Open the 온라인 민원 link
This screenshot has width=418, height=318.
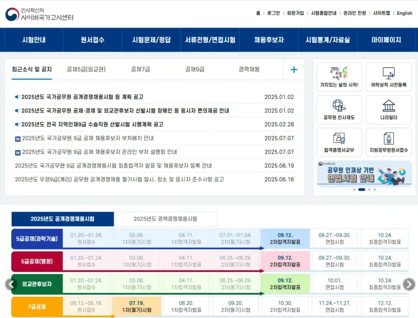tap(355, 13)
